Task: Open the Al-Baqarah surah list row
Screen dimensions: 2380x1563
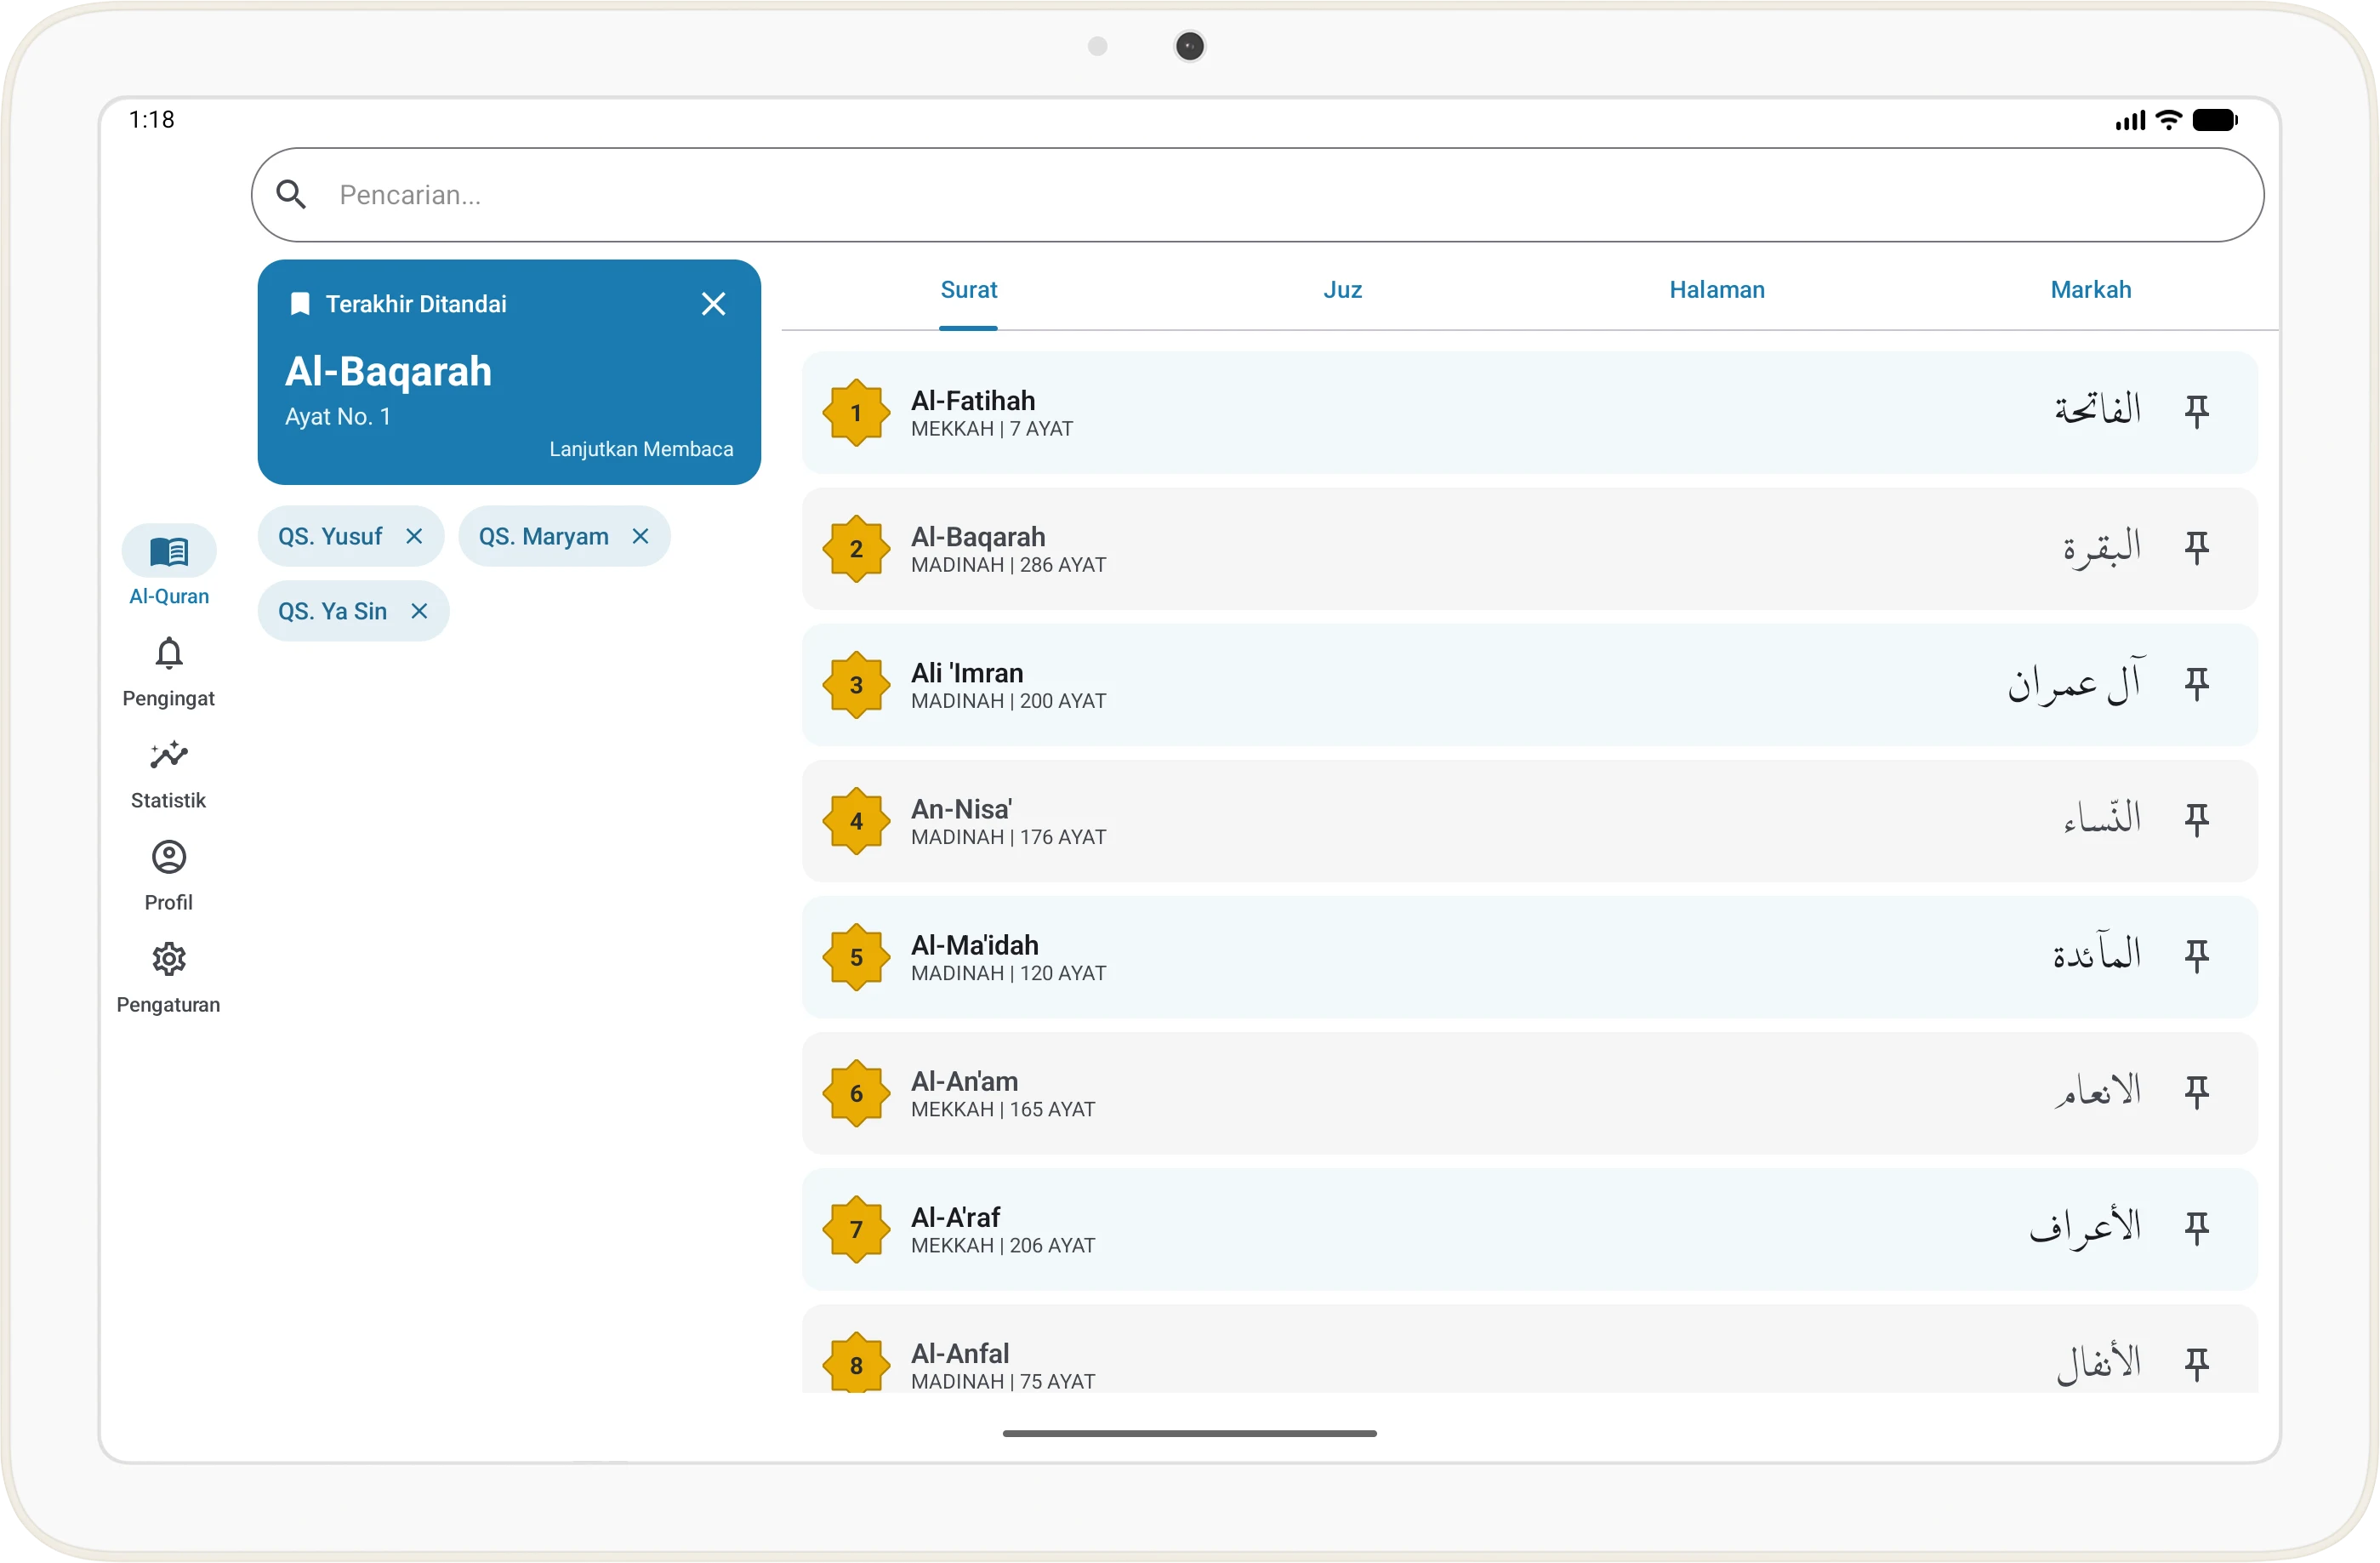Action: (x=1530, y=548)
